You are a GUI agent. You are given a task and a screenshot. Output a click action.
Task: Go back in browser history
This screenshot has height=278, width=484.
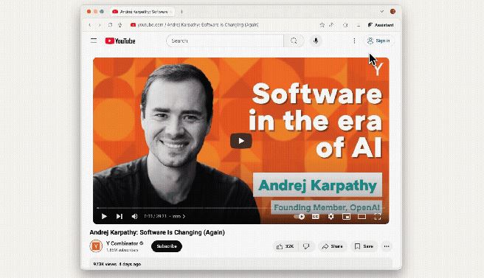tap(90, 25)
